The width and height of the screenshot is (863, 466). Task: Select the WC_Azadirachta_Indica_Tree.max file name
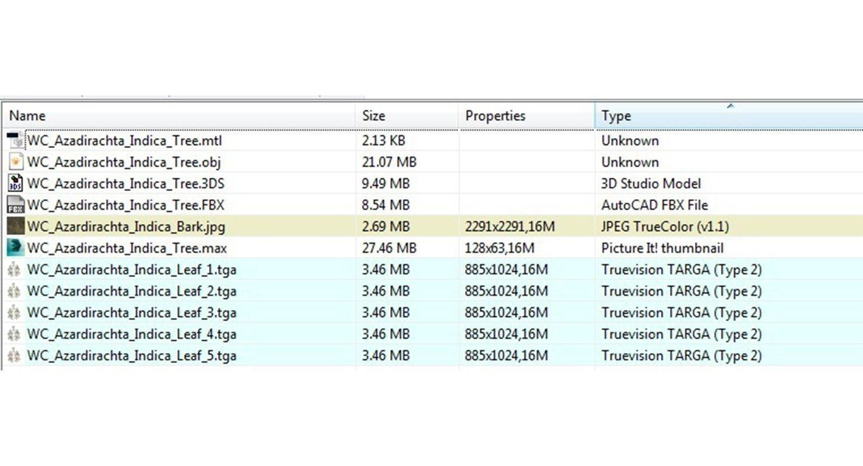point(127,248)
